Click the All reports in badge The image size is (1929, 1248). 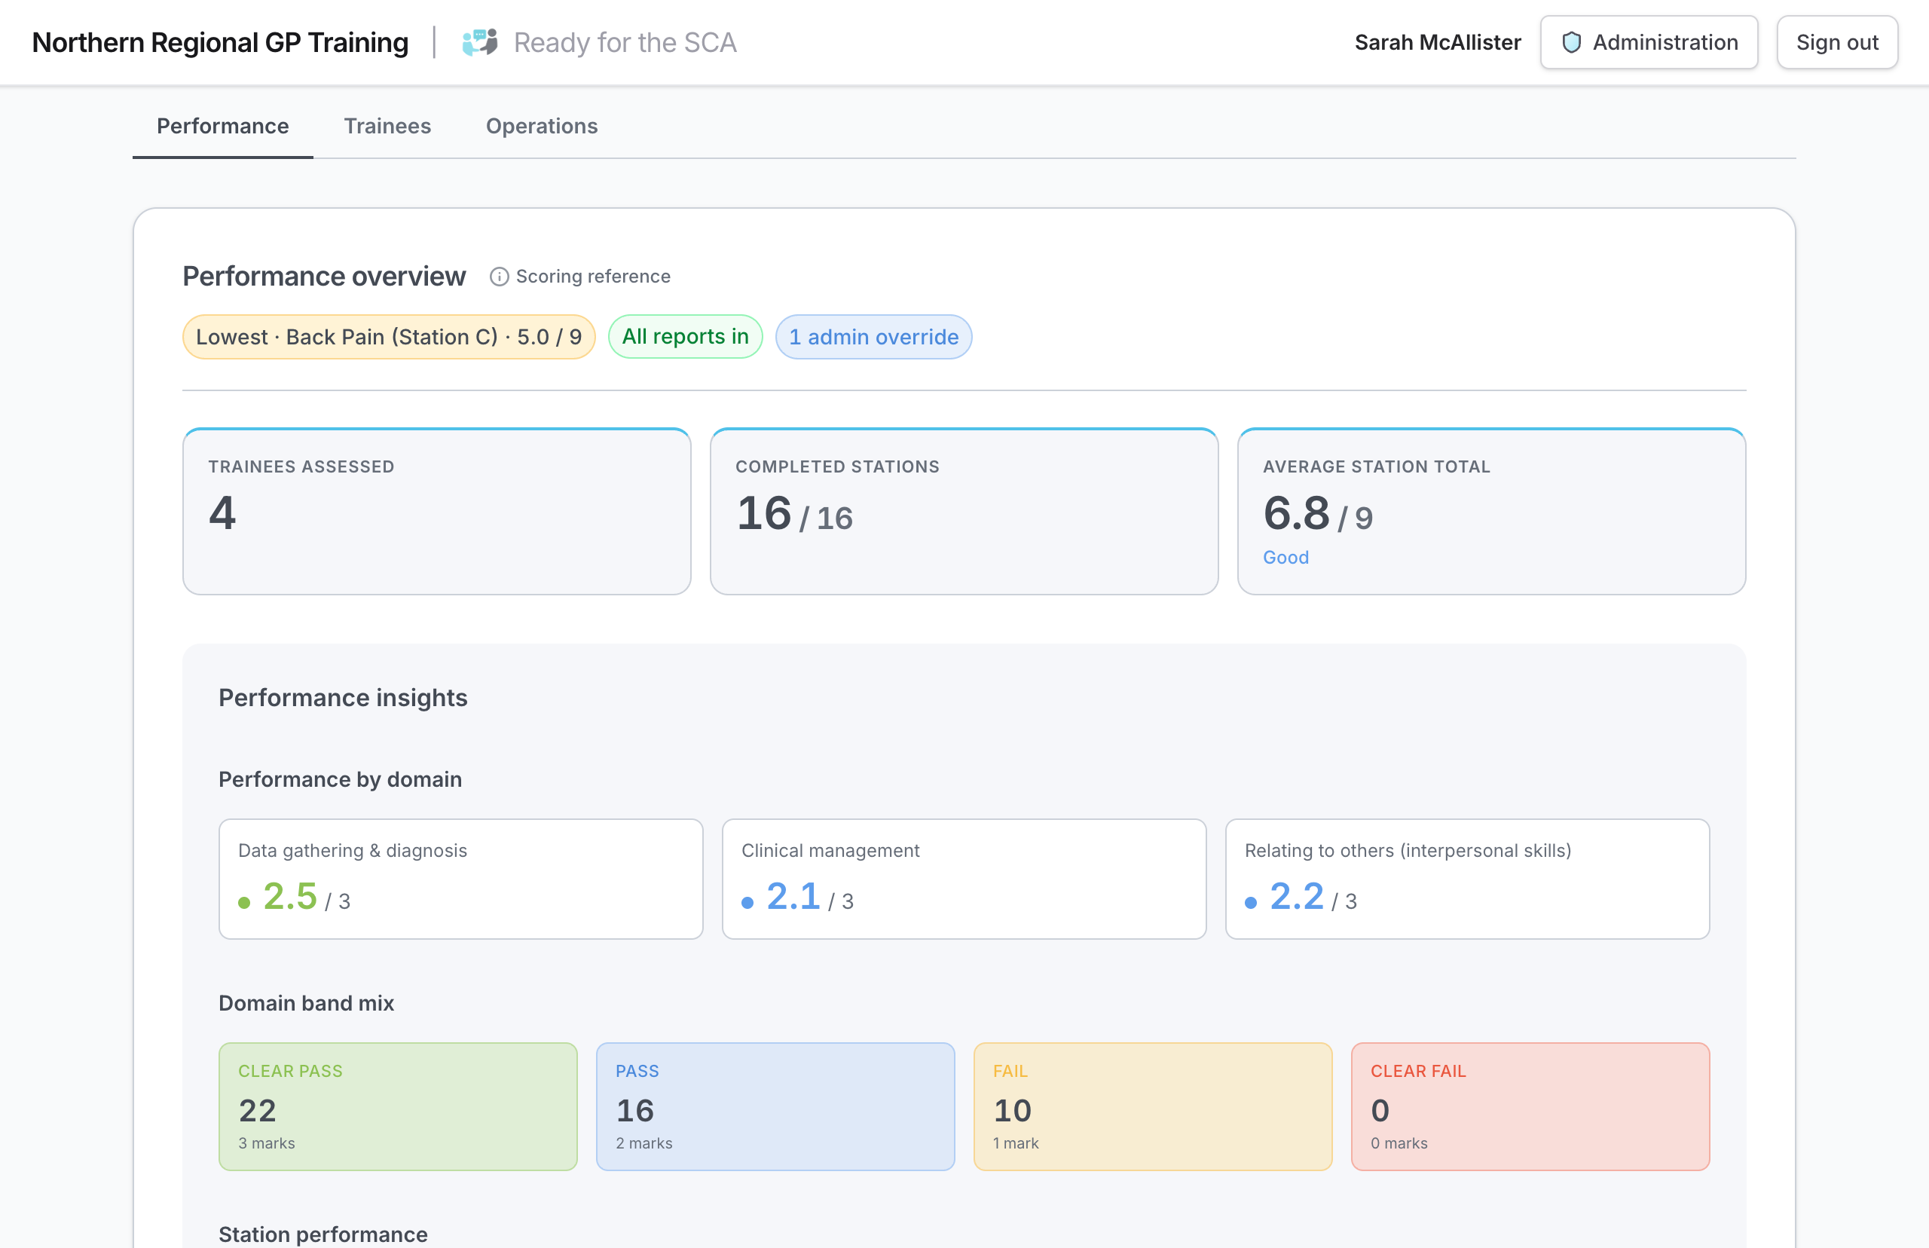[x=685, y=337]
